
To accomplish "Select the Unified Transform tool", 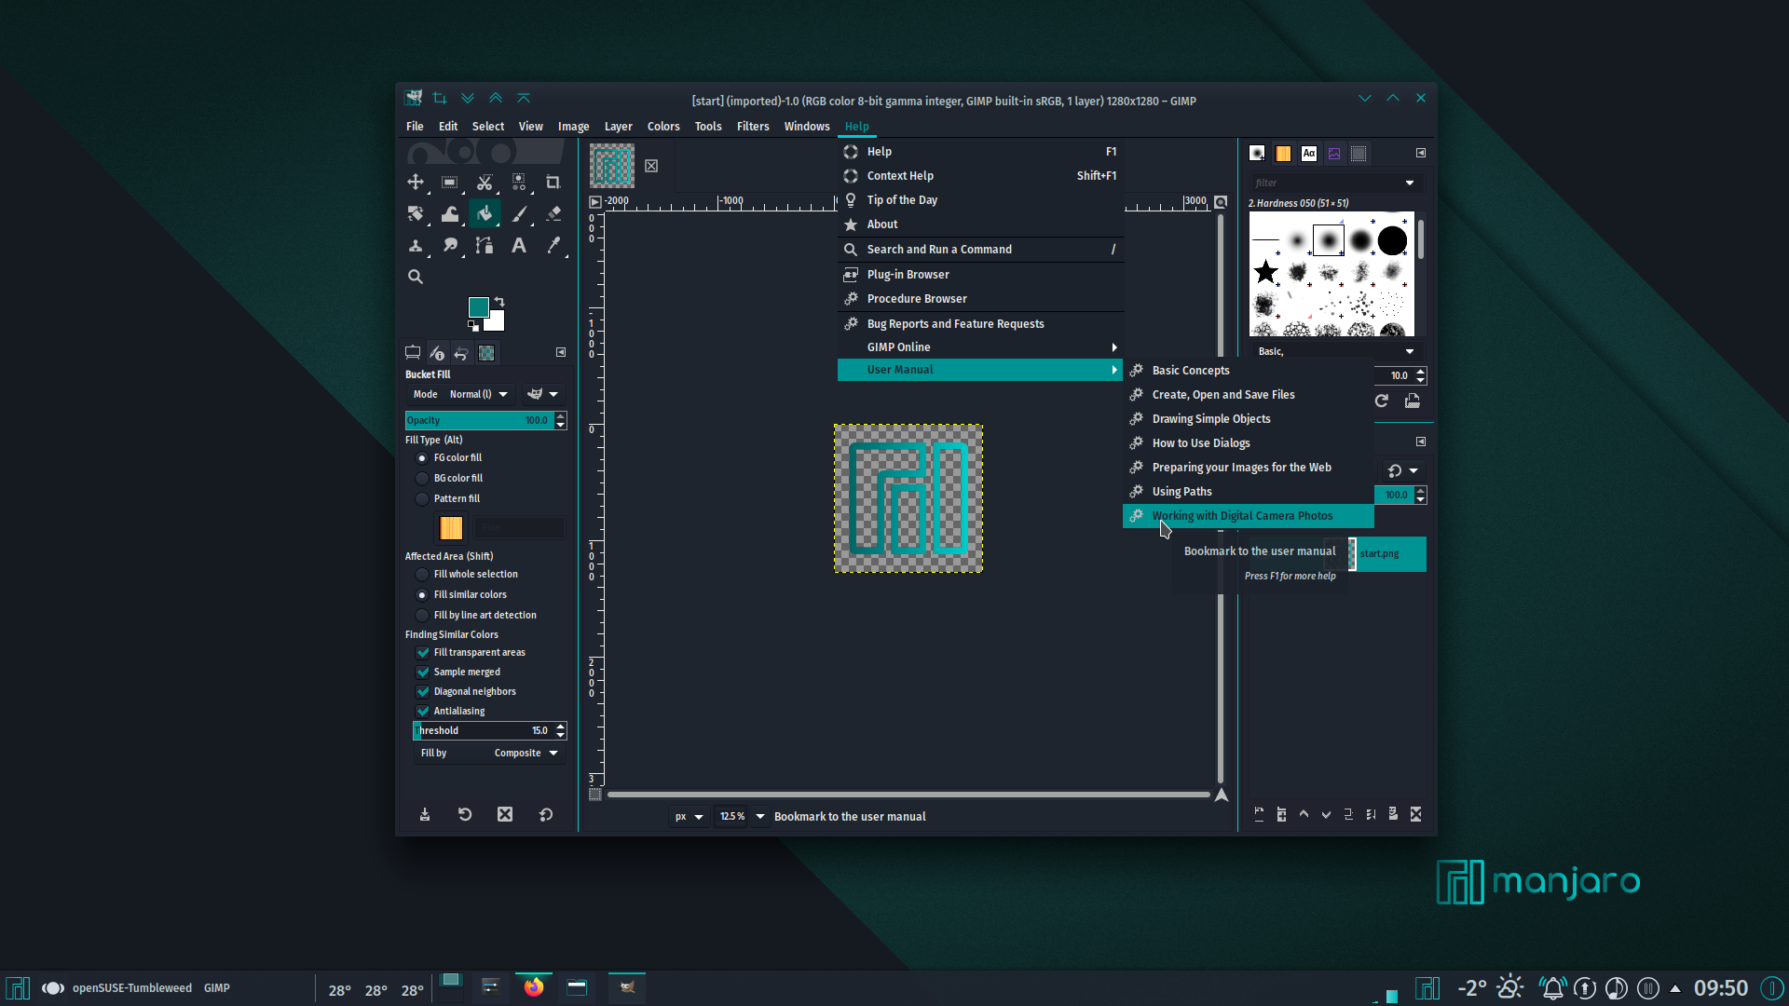I will 416,213.
